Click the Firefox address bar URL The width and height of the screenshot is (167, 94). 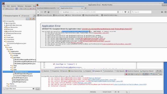(x=79, y=12)
